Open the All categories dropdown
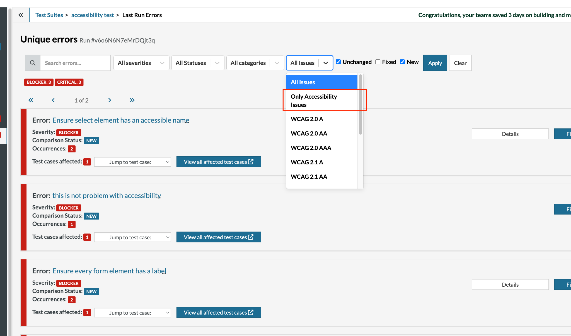This screenshot has height=336, width=571. pyautogui.click(x=255, y=63)
